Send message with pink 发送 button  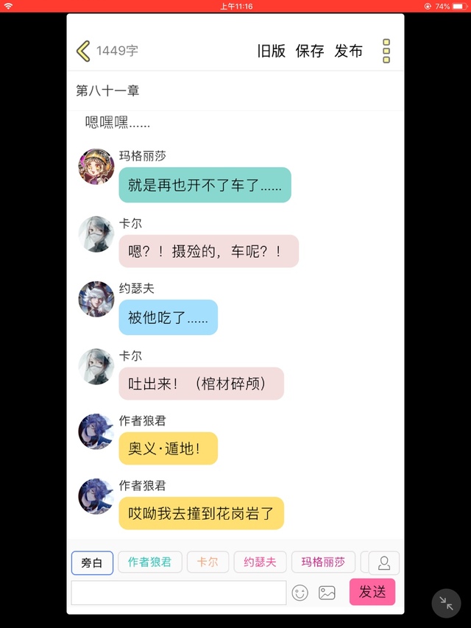[372, 591]
